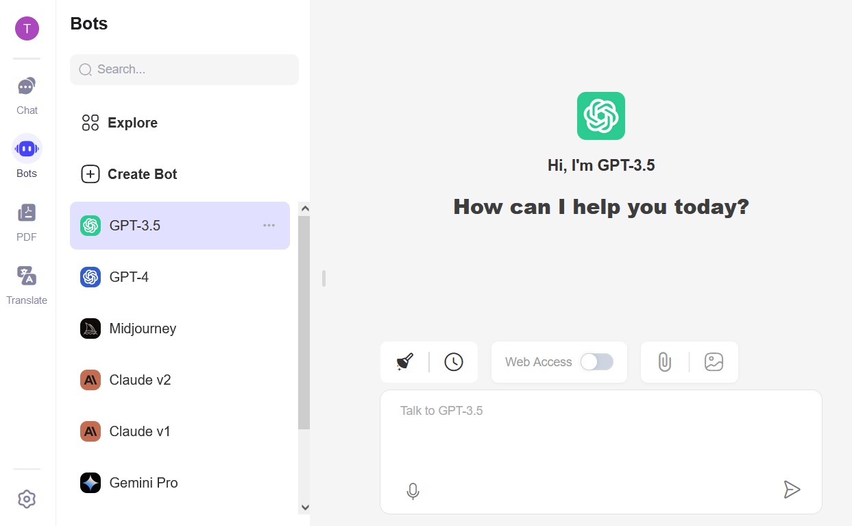Select the Claude v2 bot
852x526 pixels.
180,380
